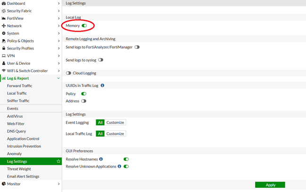The width and height of the screenshot is (306, 192).
Task: Enable Send logs to FortiAnalyzer/FortiManager
Action: [137, 47]
